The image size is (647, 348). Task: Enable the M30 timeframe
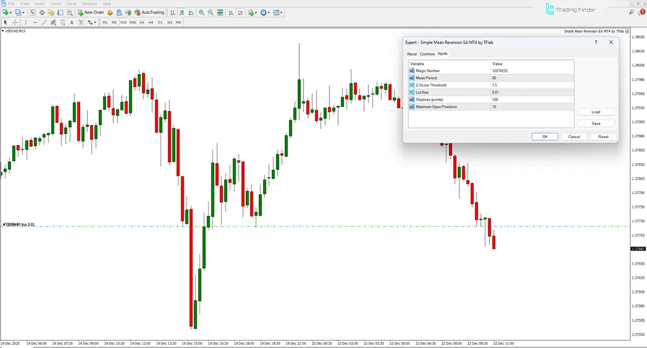134,22
